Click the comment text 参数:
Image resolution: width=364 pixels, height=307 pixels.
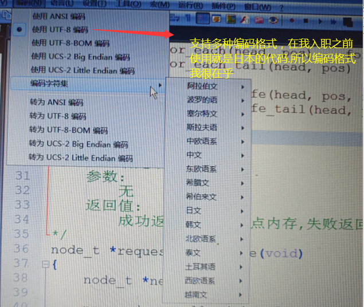(105, 176)
